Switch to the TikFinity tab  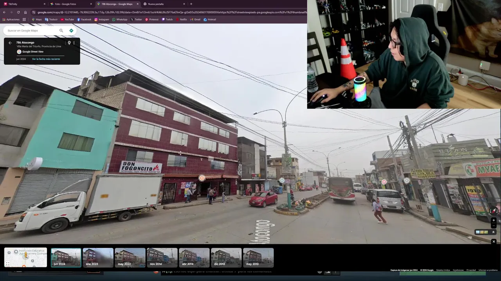[23, 4]
